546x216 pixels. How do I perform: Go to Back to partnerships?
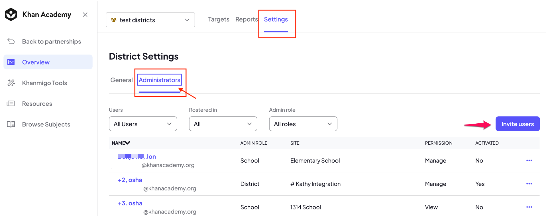click(51, 41)
